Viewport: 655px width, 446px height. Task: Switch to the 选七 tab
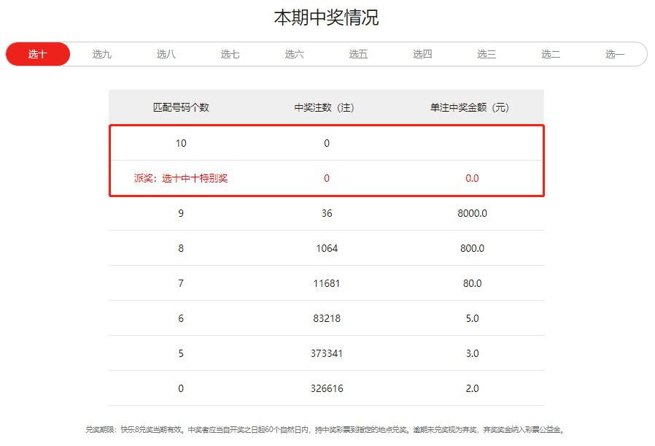point(230,54)
